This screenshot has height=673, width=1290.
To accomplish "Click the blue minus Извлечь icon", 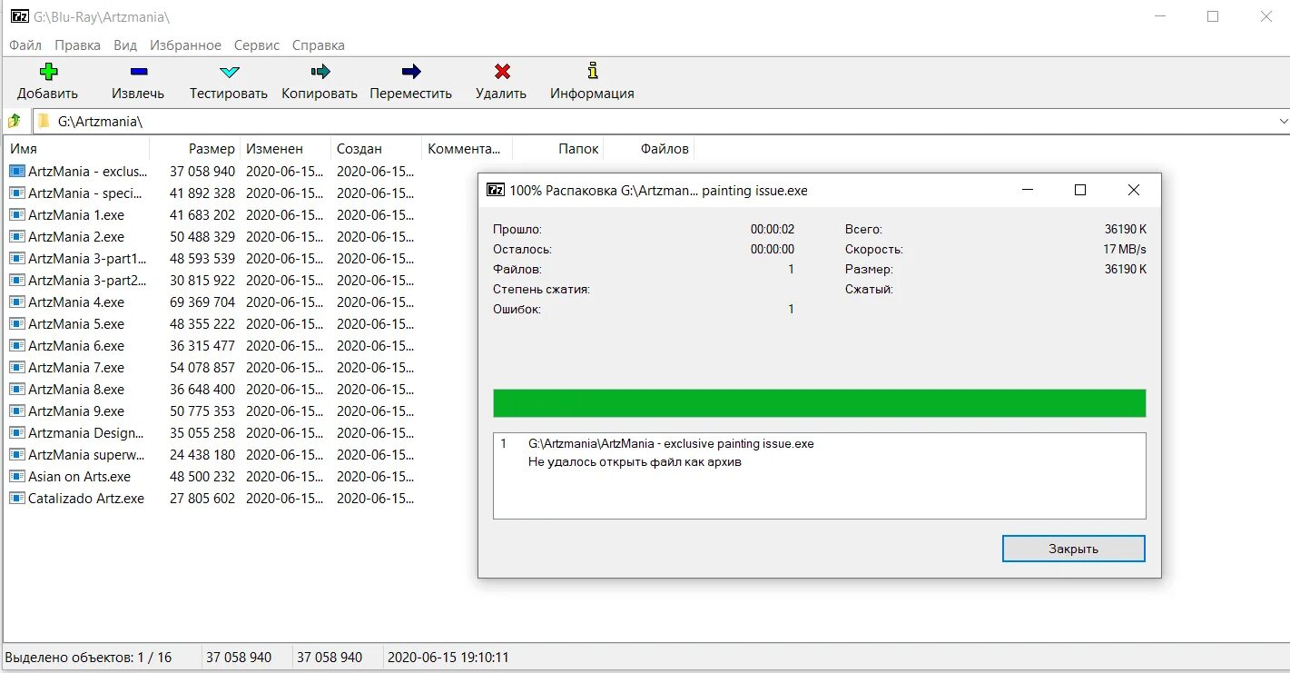I will click(x=138, y=71).
